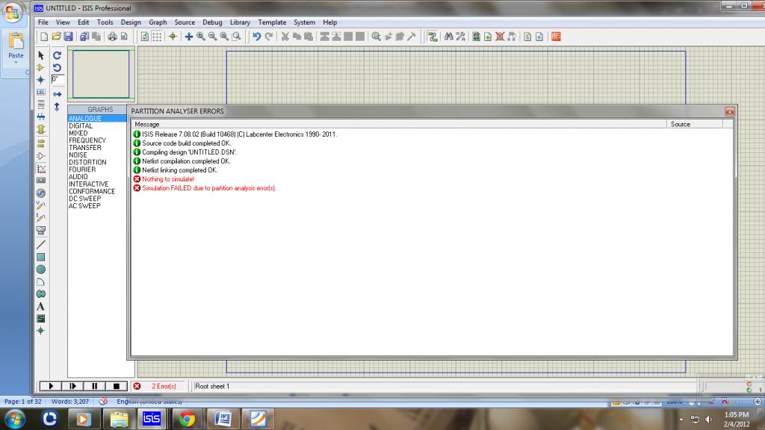Click the Property Assignment Tool icon
Image resolution: width=765 pixels, height=430 pixels.
pyautogui.click(x=460, y=37)
